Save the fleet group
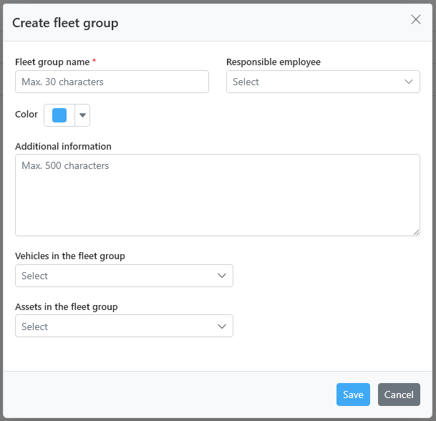The image size is (436, 421). click(353, 395)
